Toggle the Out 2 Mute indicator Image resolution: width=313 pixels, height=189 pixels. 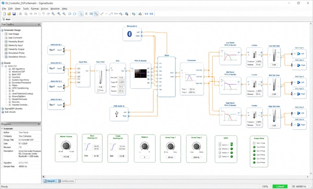click(x=254, y=147)
